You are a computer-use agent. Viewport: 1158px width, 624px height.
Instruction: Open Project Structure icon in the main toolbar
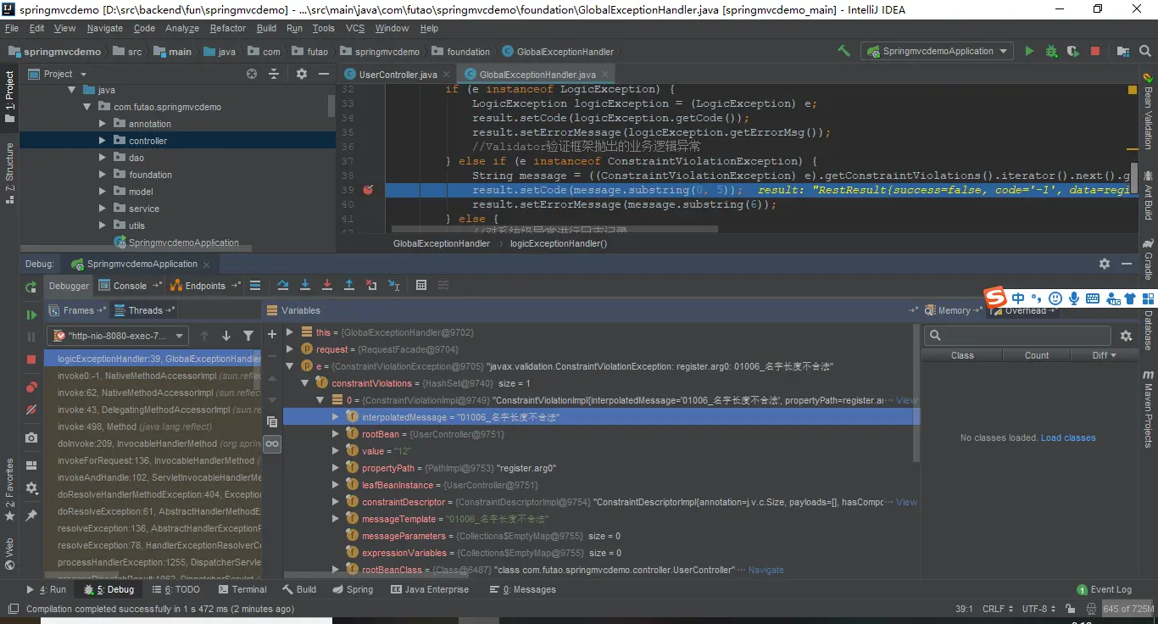(1122, 51)
